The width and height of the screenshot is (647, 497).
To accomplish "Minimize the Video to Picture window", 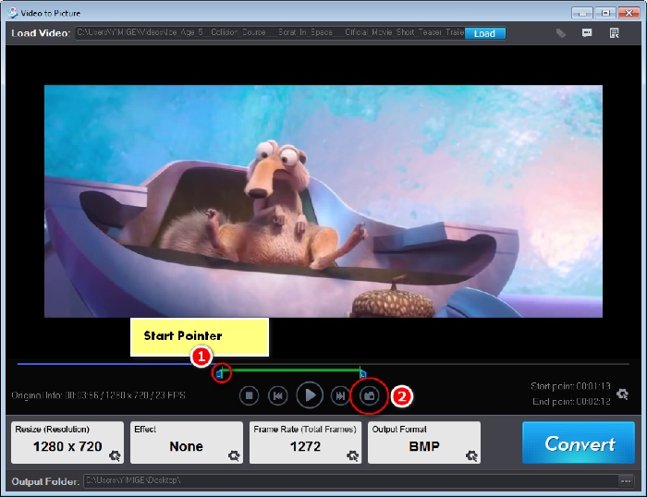I will coord(582,13).
